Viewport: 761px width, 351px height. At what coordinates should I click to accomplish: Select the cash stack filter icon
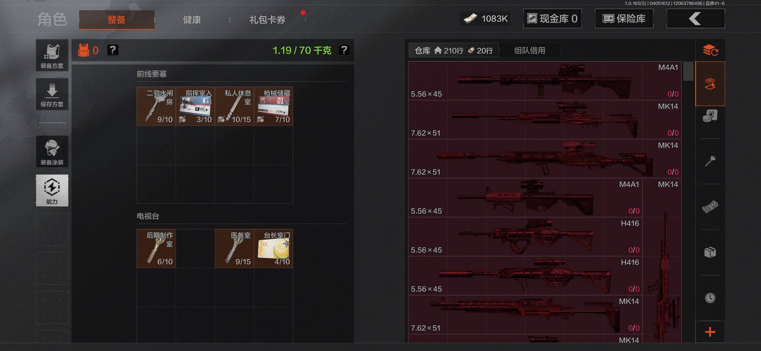click(x=710, y=207)
